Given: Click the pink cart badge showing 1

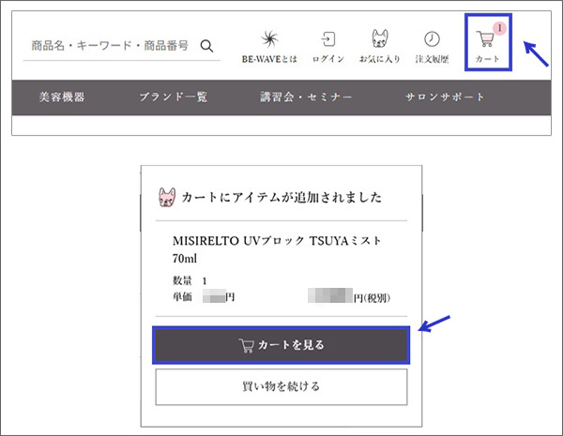Looking at the screenshot, I should [499, 28].
